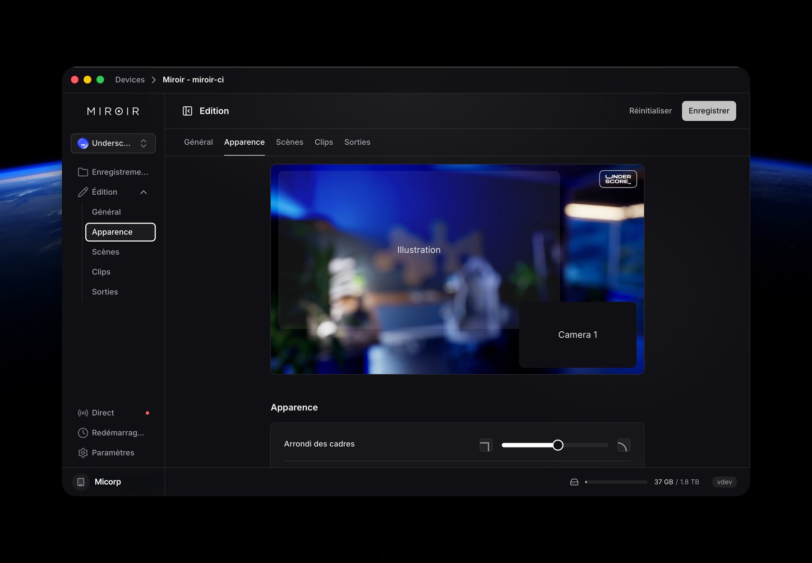Open the Sorties tab
812x563 pixels.
[357, 142]
